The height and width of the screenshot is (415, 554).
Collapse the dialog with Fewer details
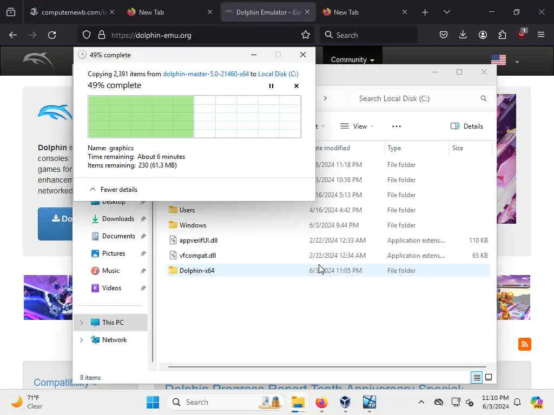click(x=114, y=190)
